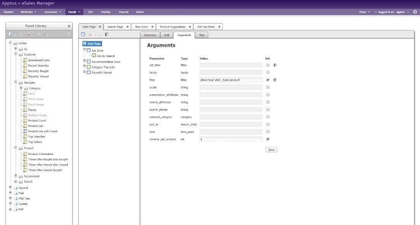
Task: Collapse the Customer folder
Action: pos(16,54)
